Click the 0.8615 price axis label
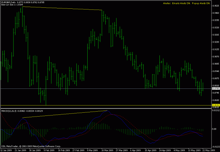The image size is (220, 152). (216, 107)
